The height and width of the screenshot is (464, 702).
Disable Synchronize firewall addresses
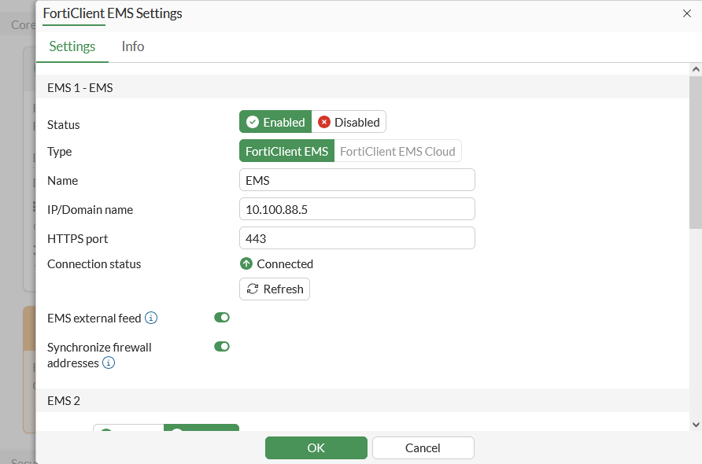[221, 346]
